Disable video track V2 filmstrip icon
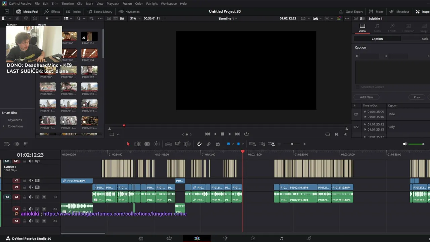The image size is (430, 242). point(37,180)
